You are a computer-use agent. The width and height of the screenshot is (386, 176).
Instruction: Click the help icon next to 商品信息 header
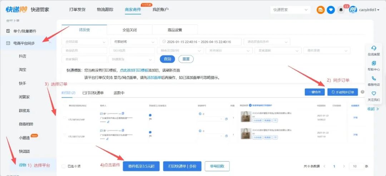[250, 105]
